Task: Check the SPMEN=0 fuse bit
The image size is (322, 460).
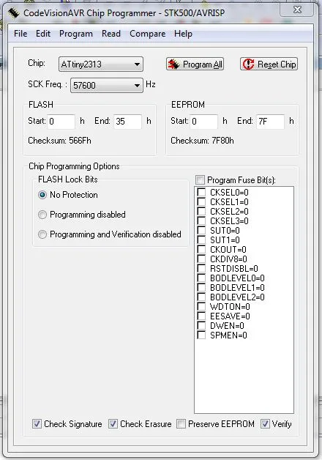Action: pyautogui.click(x=201, y=335)
